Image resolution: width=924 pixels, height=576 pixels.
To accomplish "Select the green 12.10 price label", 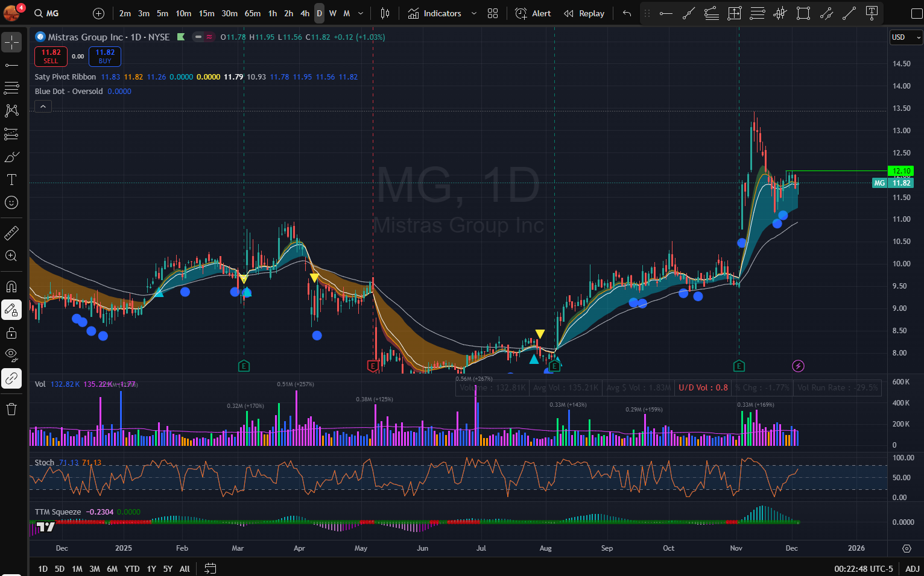I will coord(902,171).
